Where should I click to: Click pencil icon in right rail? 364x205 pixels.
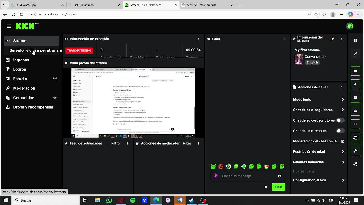tap(355, 54)
